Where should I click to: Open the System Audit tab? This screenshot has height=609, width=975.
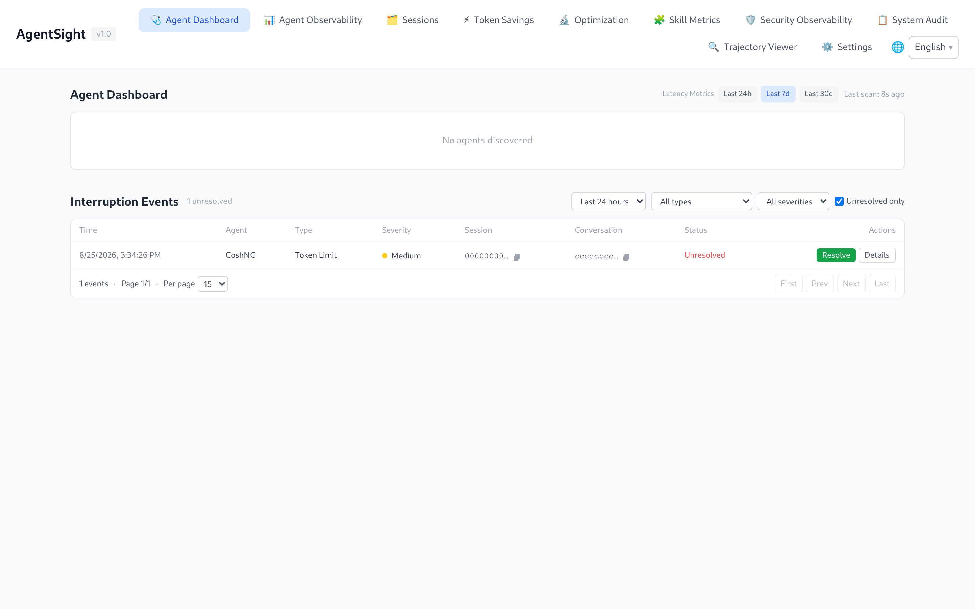pos(913,20)
